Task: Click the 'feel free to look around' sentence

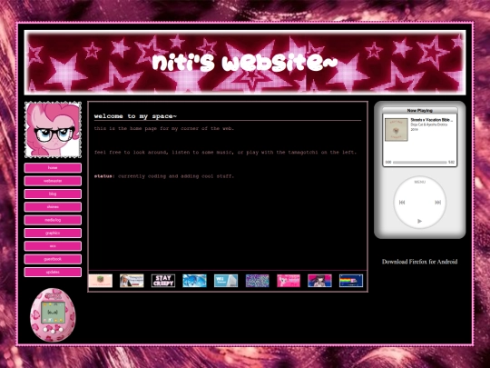Action: (x=225, y=152)
